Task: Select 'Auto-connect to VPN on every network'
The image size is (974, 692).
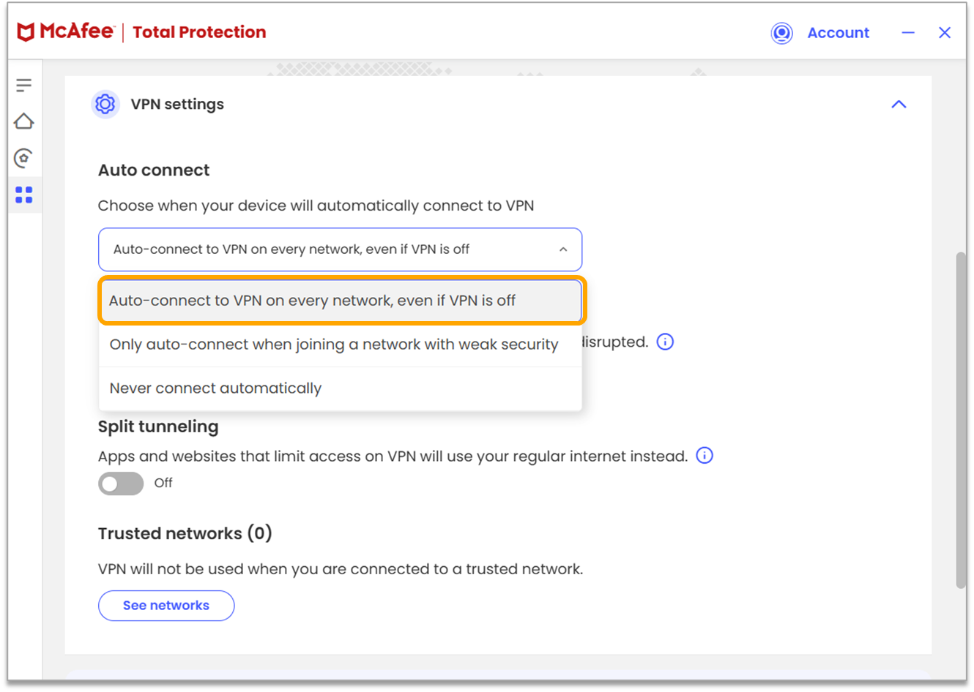Action: [x=341, y=301]
